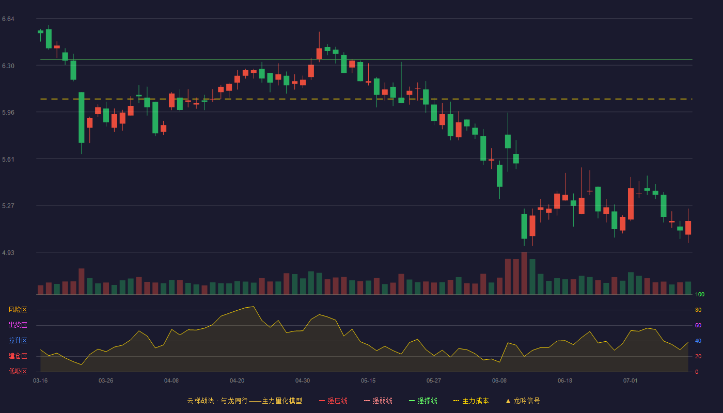This screenshot has width=723, height=413.
Task: Click the 06-08 date axis label
Action: (499, 380)
